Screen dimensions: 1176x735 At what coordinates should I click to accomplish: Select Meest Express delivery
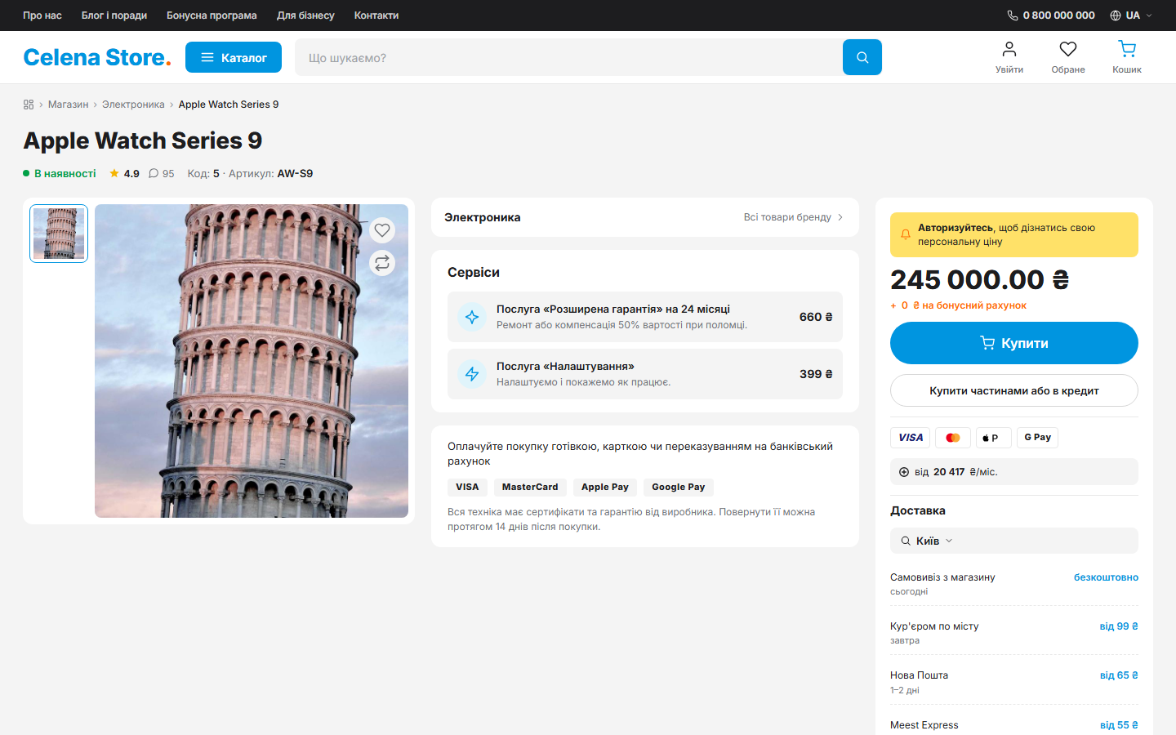(1014, 724)
